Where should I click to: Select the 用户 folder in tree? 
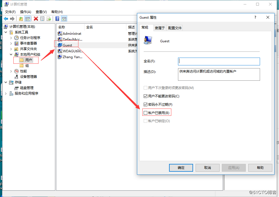click(26, 60)
